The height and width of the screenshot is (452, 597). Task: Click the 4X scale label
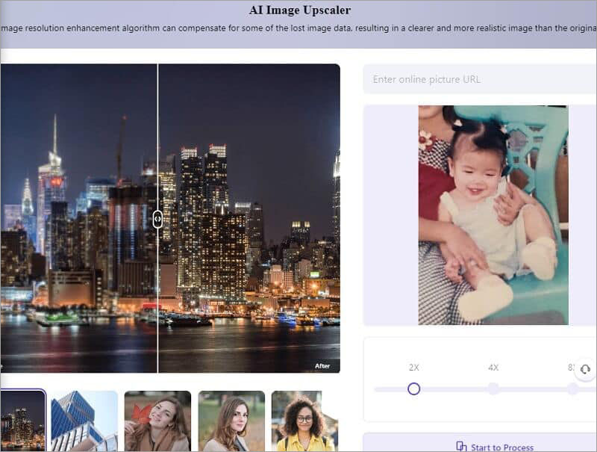(x=493, y=368)
